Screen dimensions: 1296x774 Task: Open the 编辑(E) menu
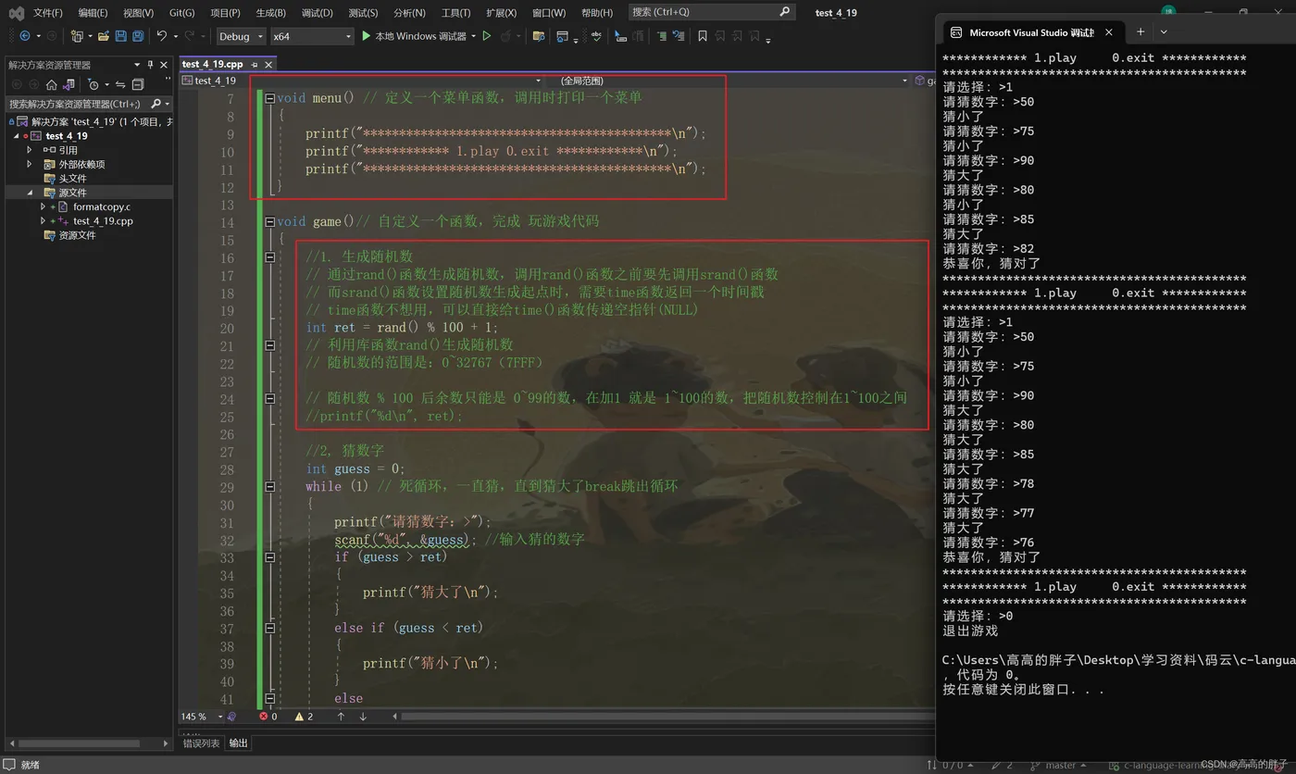click(93, 13)
